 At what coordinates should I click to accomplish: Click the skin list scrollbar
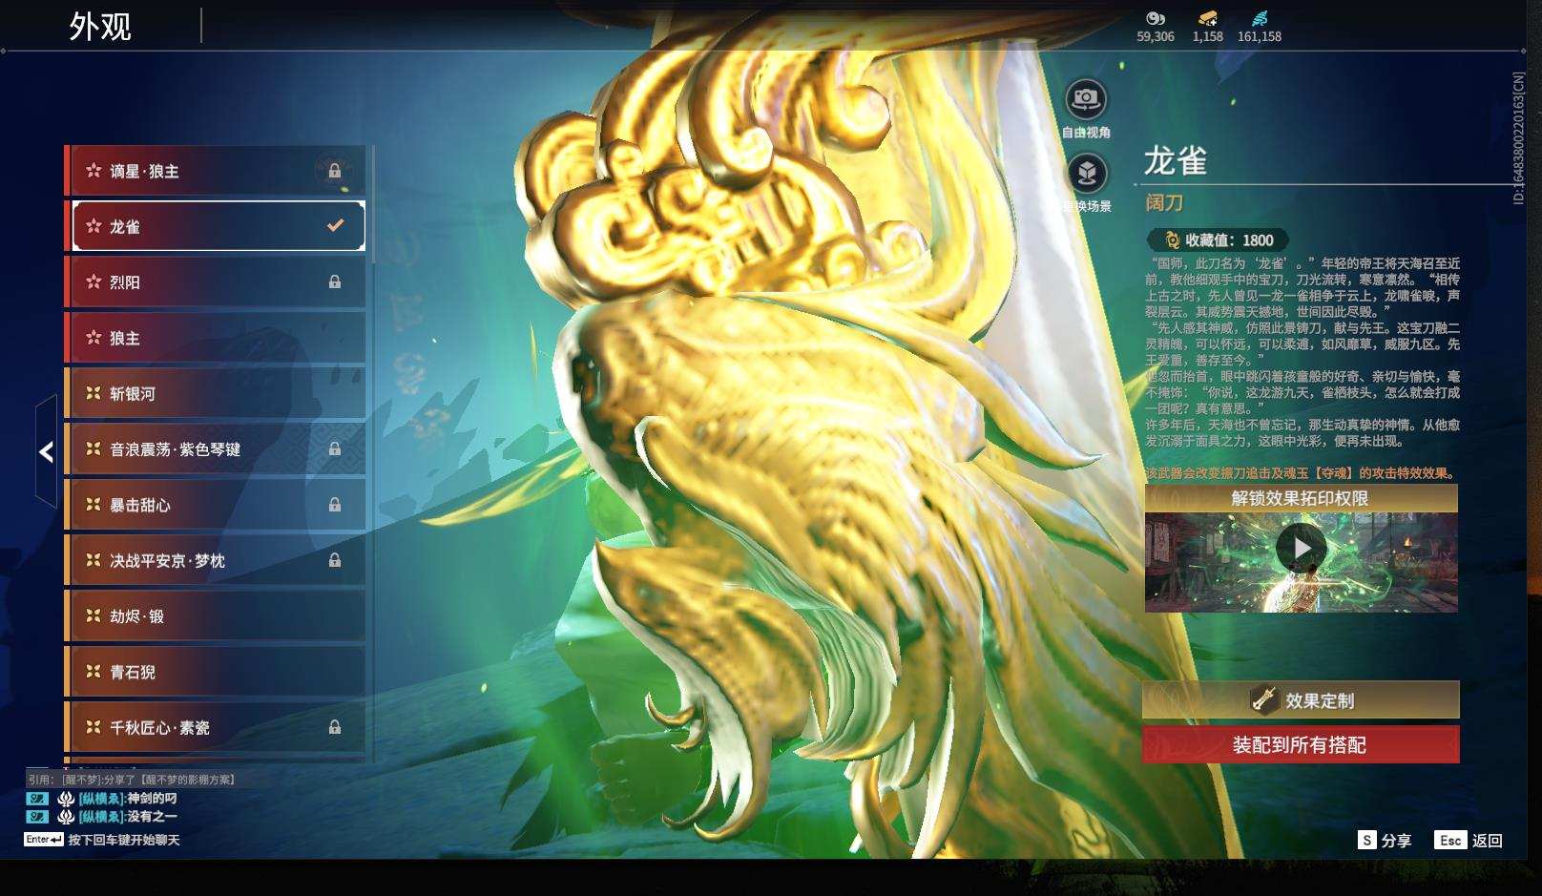[x=373, y=205]
